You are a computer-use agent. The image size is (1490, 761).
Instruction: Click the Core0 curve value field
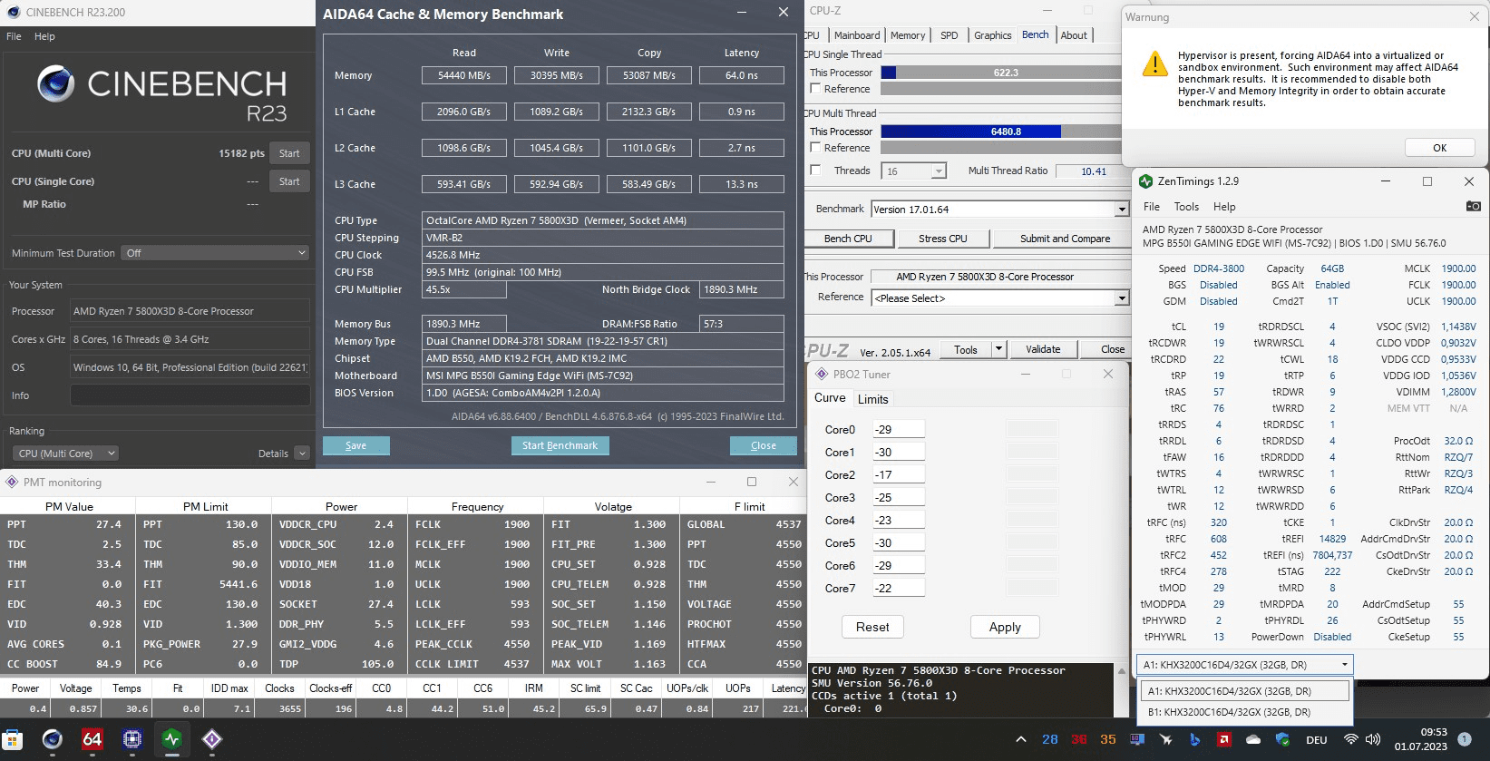[898, 430]
